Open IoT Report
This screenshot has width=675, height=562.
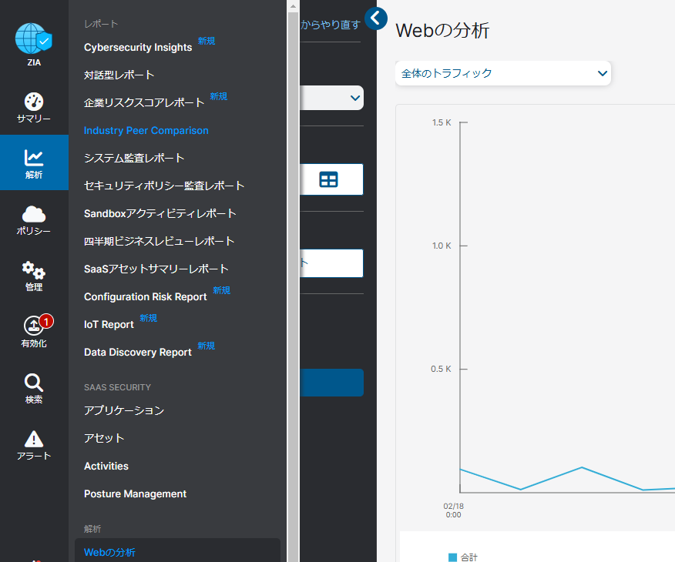109,324
